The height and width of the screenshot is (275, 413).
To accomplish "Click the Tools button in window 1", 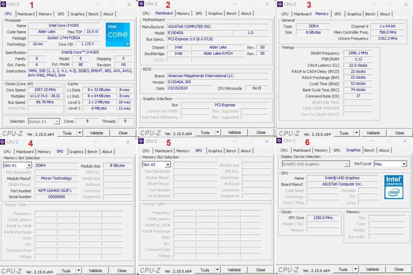I will (x=67, y=133).
